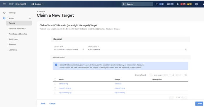Image resolution: width=204 pixels, height=107 pixels.
Task: Go to previous page in bottom pagination
Action: (172, 97)
